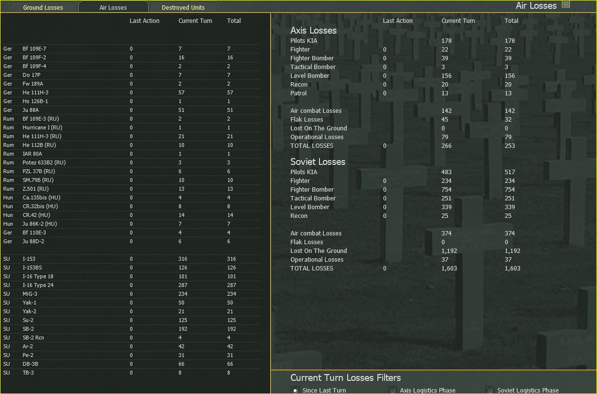
Task: Select the Su-2 row
Action: pyautogui.click(x=131, y=320)
